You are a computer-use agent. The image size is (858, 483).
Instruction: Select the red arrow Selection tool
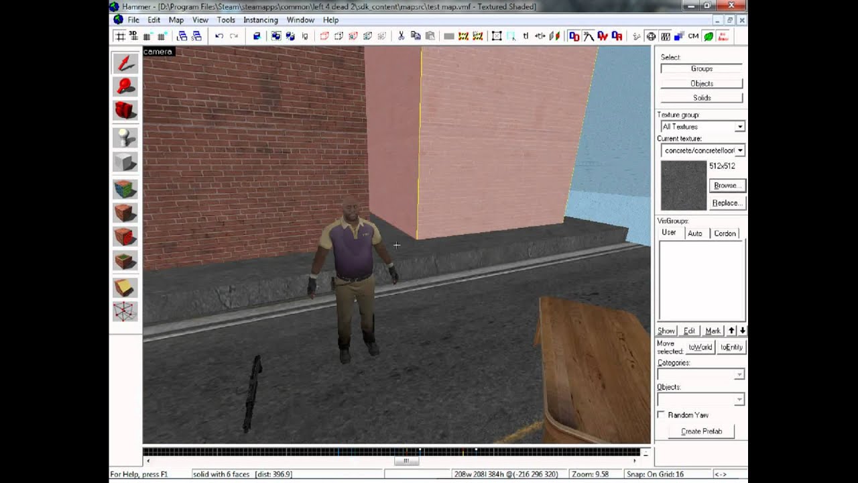(x=125, y=63)
